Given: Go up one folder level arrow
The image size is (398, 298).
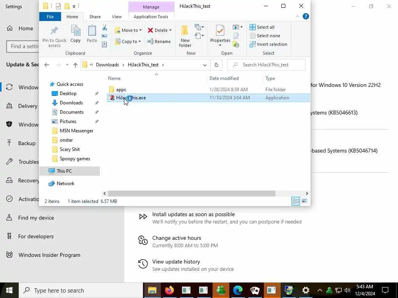Looking at the screenshot, I should (x=75, y=65).
